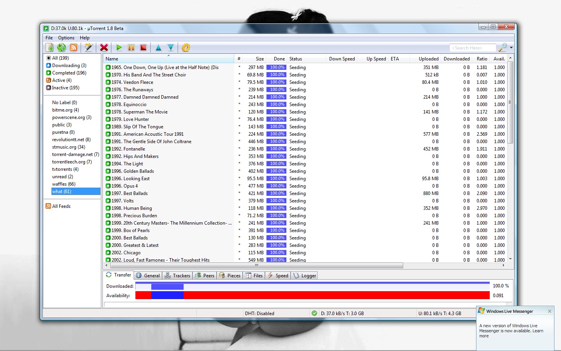Click Add Torrent from URL icon
This screenshot has width=561, height=351.
click(62, 48)
